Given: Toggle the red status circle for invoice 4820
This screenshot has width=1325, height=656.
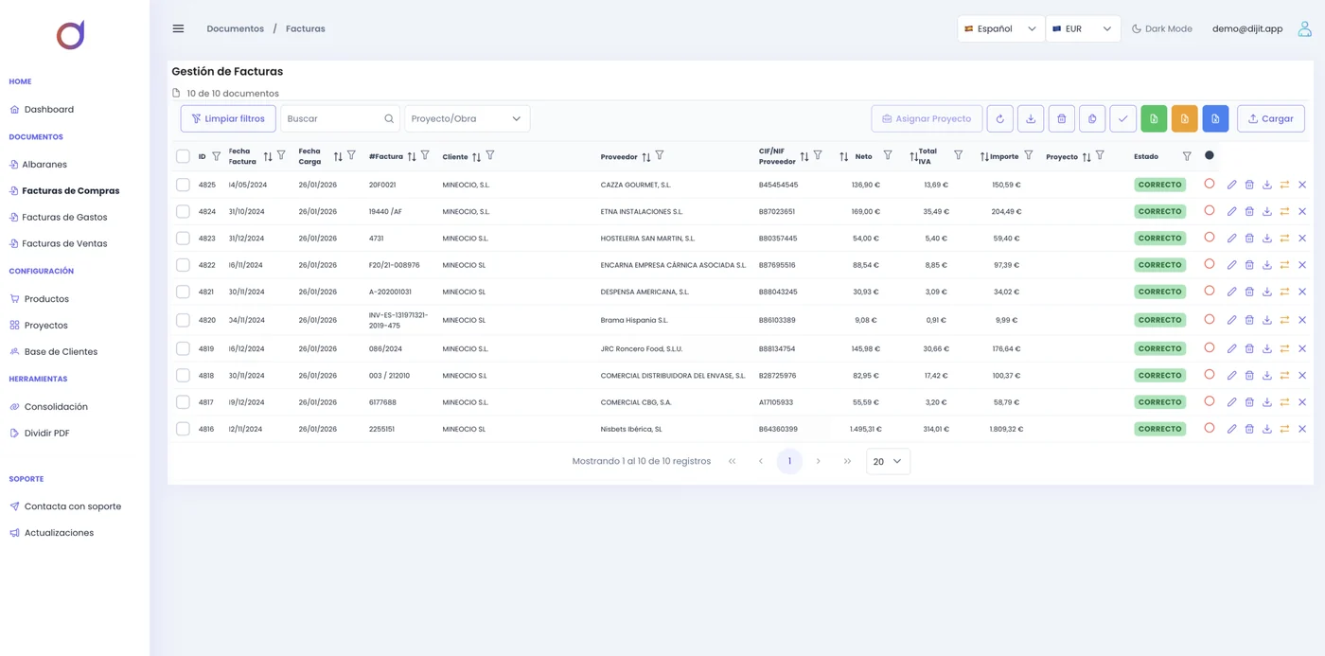Looking at the screenshot, I should coord(1210,319).
